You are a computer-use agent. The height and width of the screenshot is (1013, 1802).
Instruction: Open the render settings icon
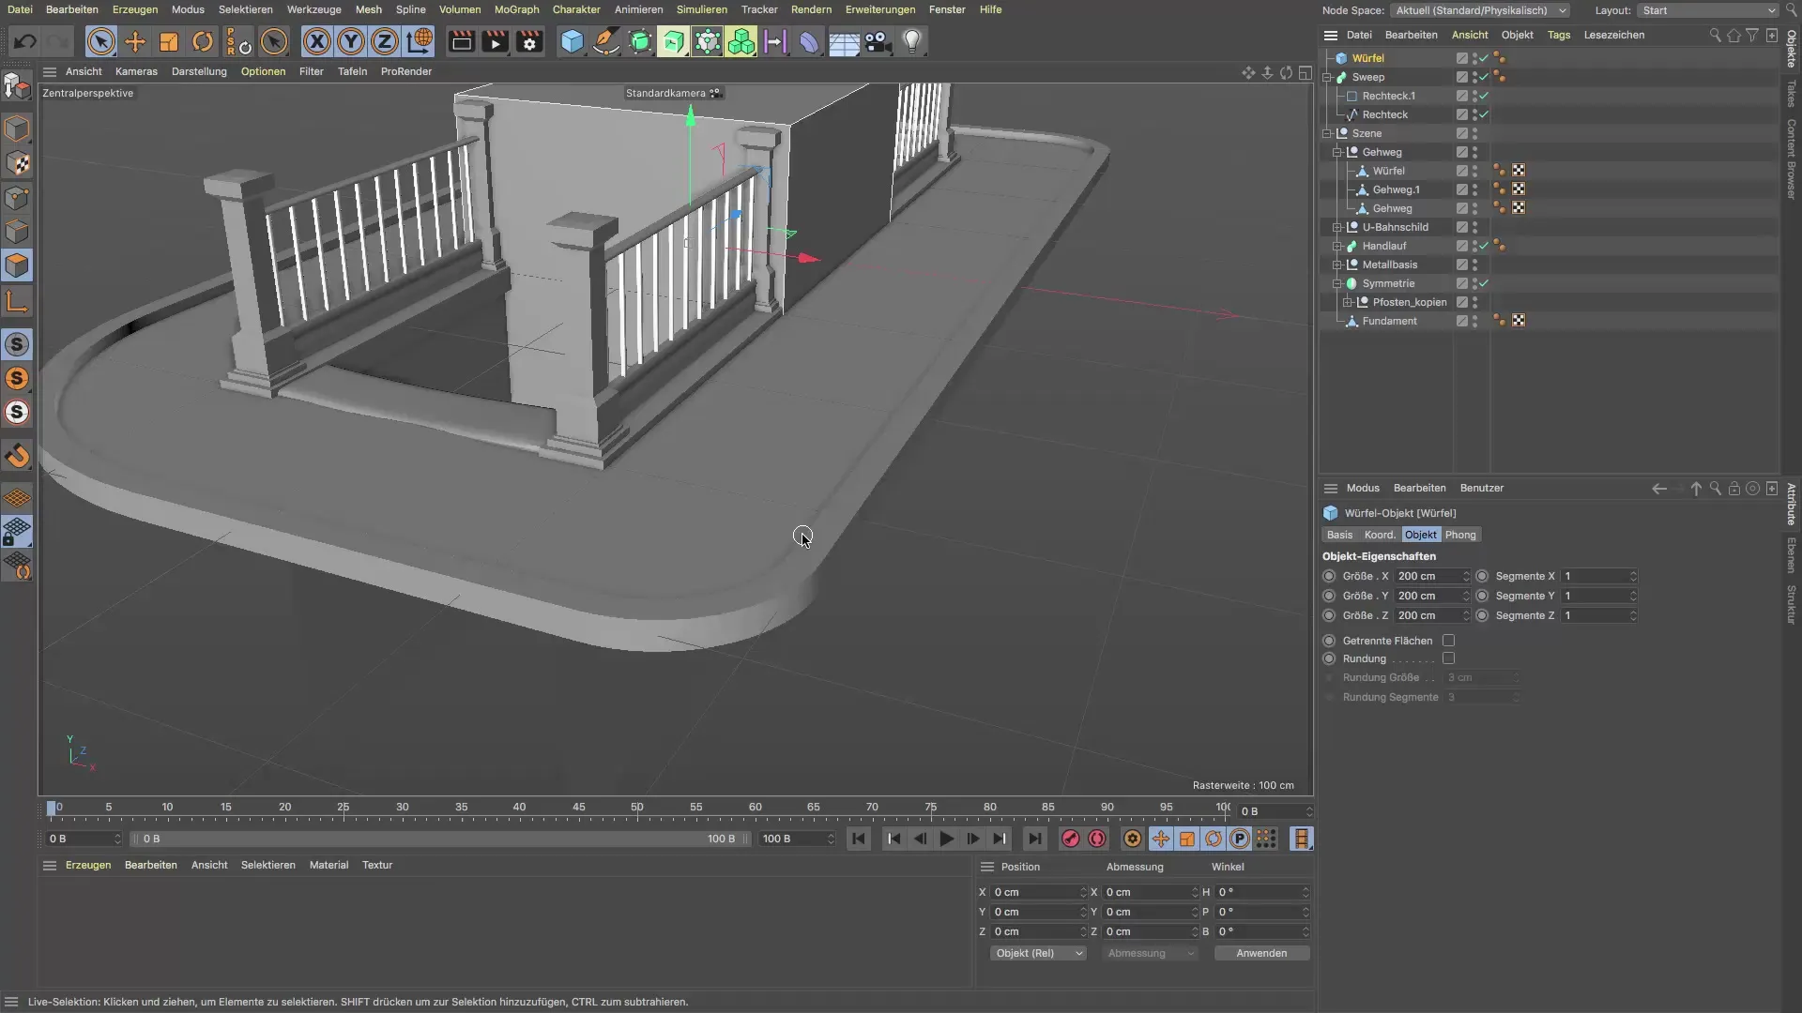[530, 41]
